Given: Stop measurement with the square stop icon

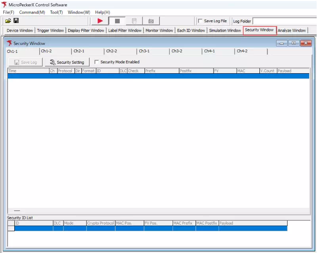Looking at the screenshot, I should click(x=117, y=21).
